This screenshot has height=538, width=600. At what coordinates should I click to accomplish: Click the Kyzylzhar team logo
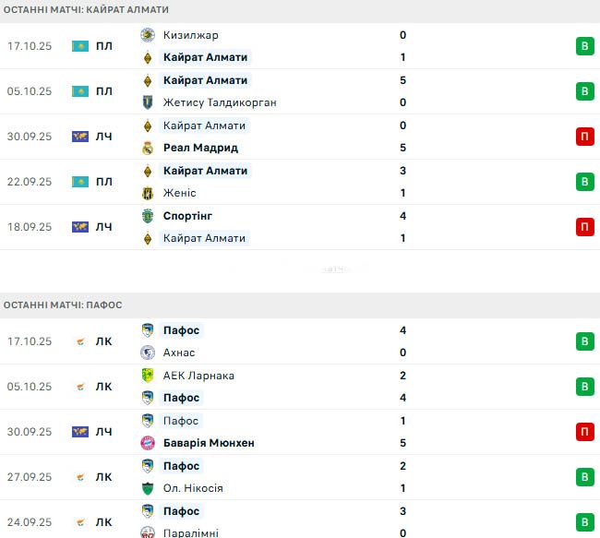pos(148,35)
